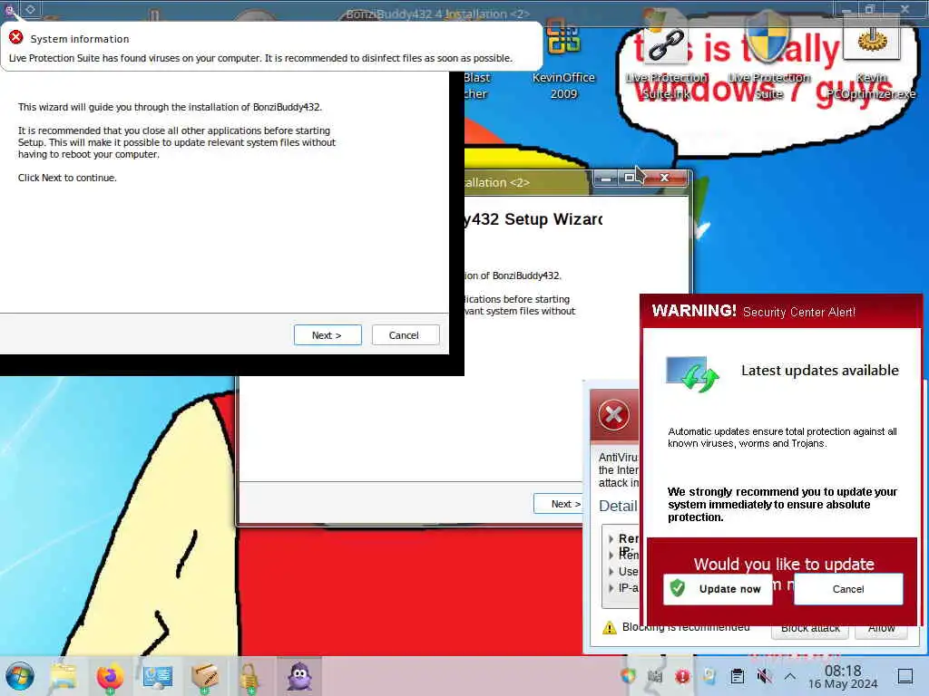Open the clipboard tray icon
Viewport: 929px width, 696px height.
tap(737, 676)
